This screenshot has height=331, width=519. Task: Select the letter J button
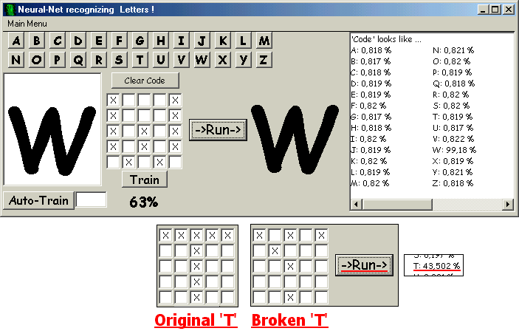(x=202, y=41)
